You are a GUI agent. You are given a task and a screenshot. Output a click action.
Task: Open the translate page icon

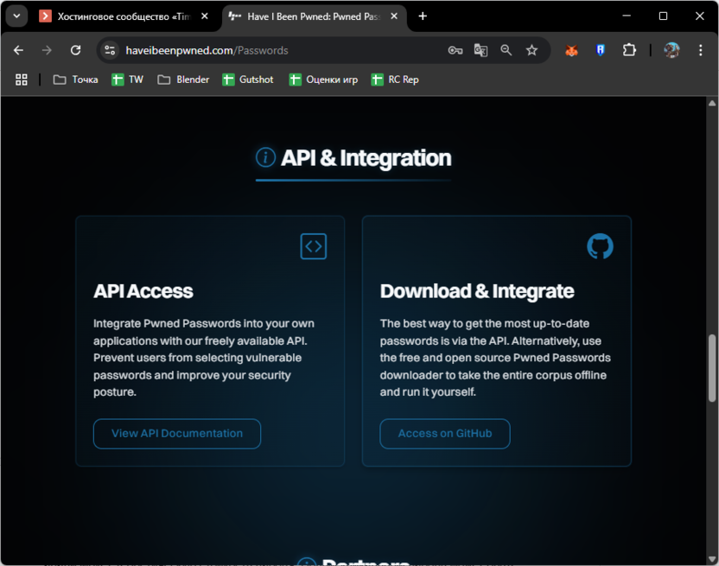[x=480, y=51]
